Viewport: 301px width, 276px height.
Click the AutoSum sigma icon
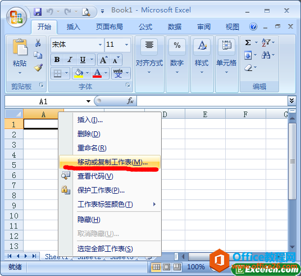tap(248, 42)
